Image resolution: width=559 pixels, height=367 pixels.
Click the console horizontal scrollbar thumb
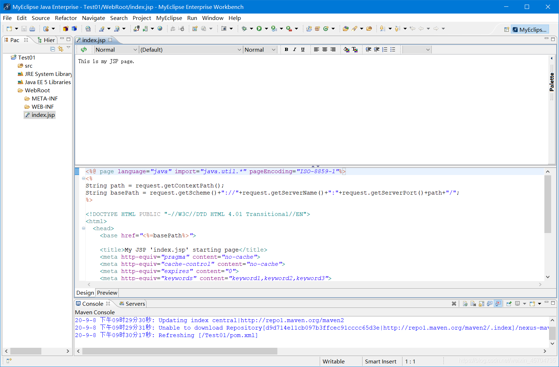click(180, 351)
